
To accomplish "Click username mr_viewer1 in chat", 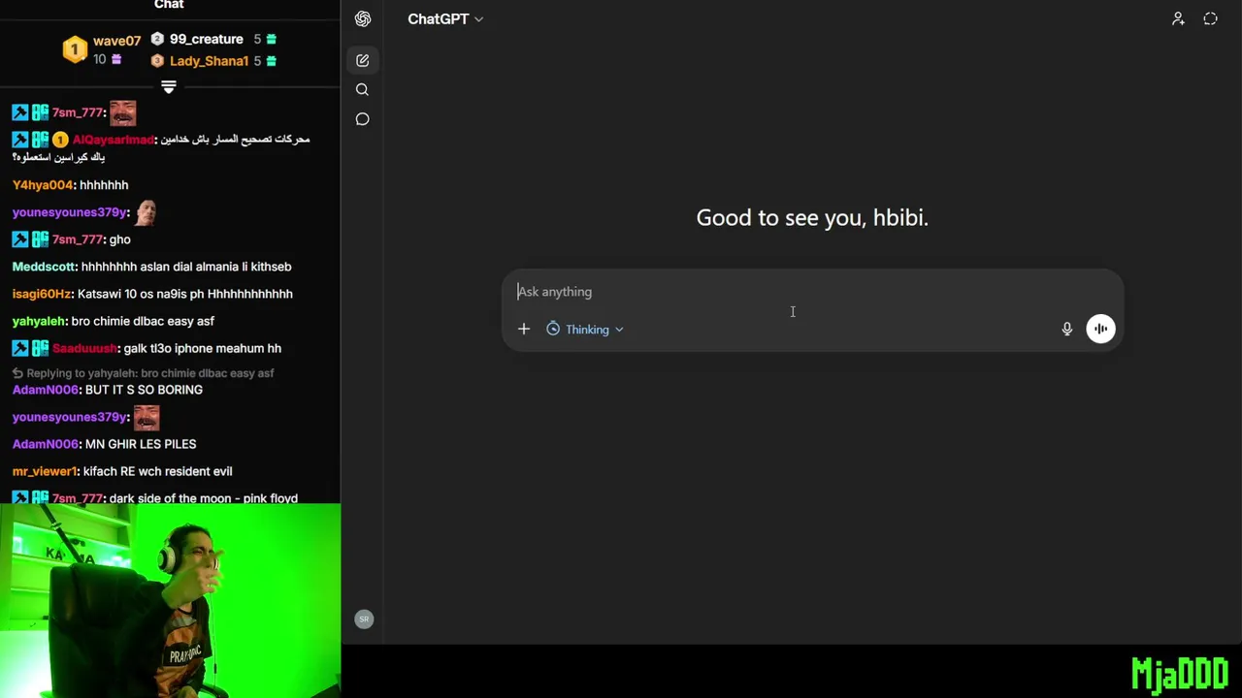I will point(45,471).
